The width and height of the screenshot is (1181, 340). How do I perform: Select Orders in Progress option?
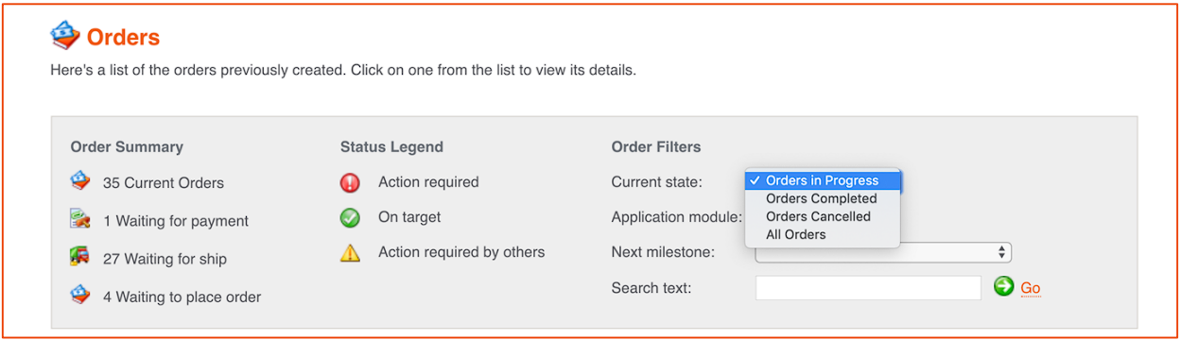(x=823, y=180)
